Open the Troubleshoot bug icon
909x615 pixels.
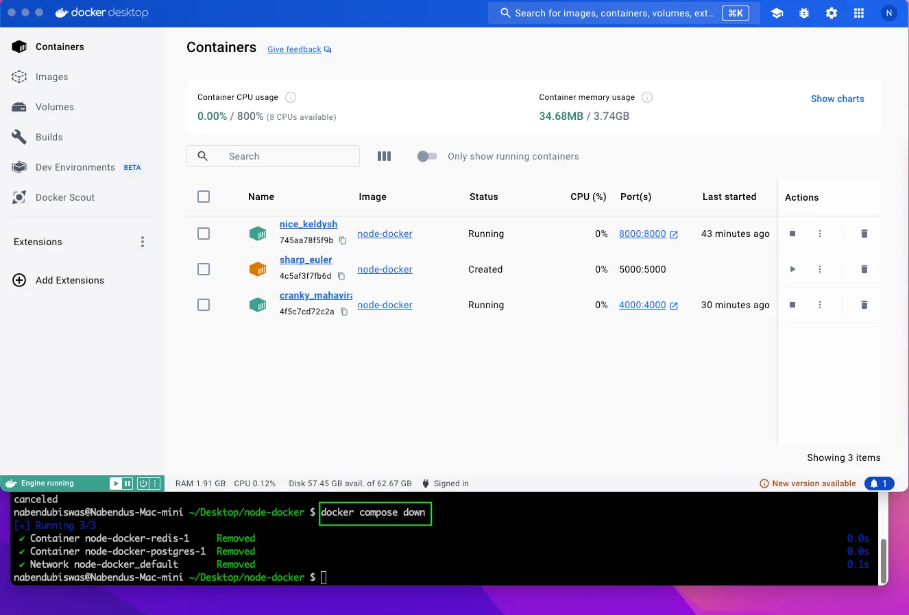click(x=804, y=13)
